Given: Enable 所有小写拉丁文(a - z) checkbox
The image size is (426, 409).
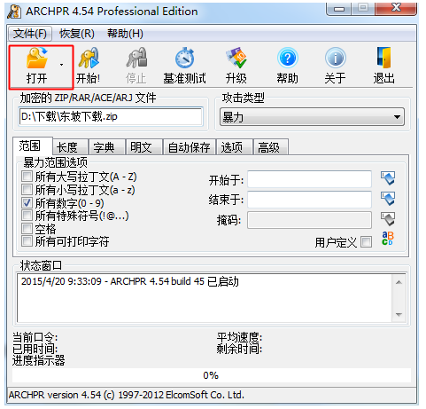Looking at the screenshot, I should (27, 189).
